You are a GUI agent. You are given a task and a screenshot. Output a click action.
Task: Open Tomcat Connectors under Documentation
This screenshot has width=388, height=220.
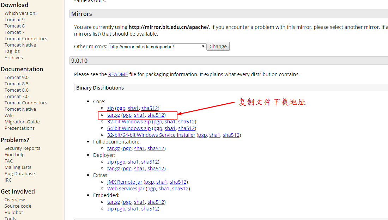[x=26, y=103]
